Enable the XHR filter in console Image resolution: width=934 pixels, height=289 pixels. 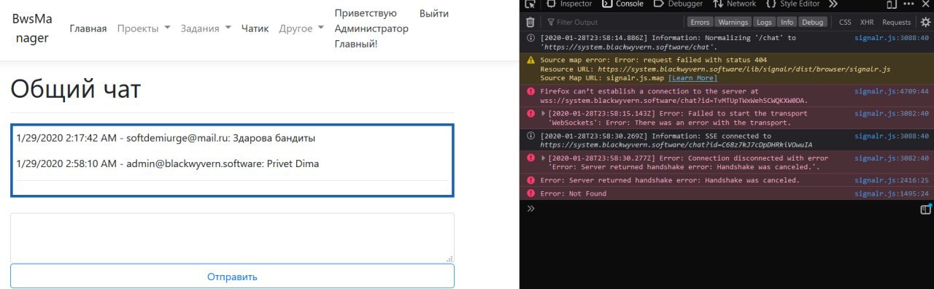click(x=867, y=23)
